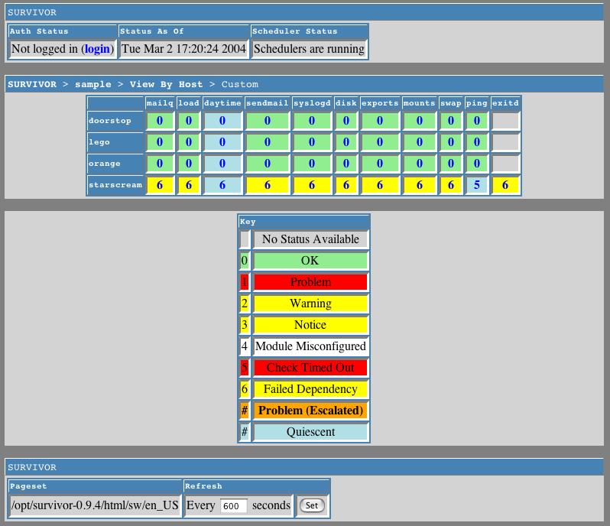Click starscream exitd status 6

click(x=505, y=185)
